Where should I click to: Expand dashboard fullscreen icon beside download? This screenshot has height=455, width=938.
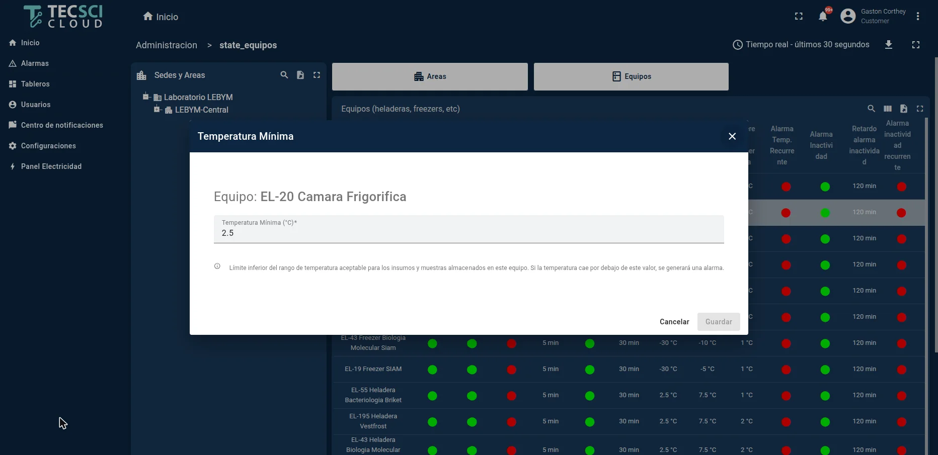[916, 45]
